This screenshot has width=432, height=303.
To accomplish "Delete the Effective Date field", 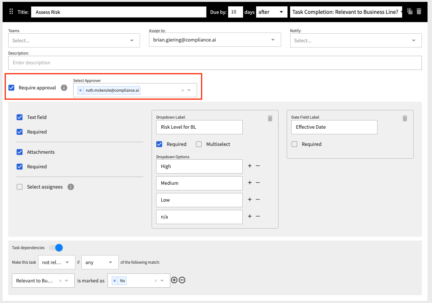I will (405, 118).
